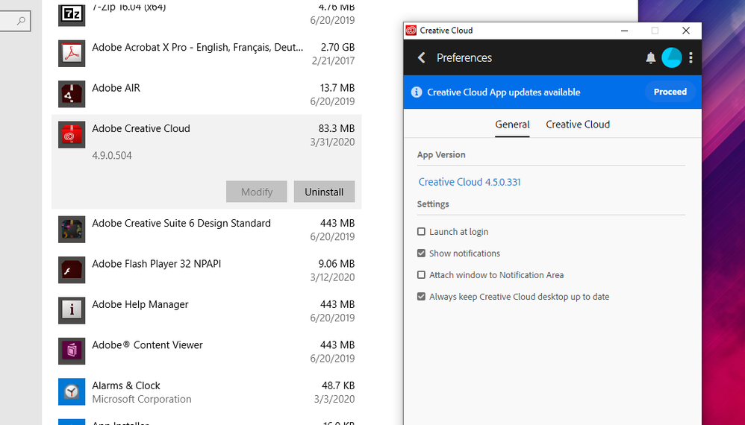Go back with Preferences back arrow
This screenshot has height=425, width=745.
click(421, 57)
